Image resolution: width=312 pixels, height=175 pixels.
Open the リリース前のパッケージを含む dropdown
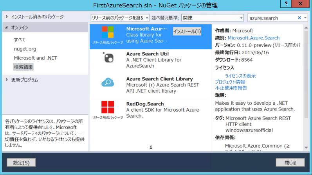(120, 18)
